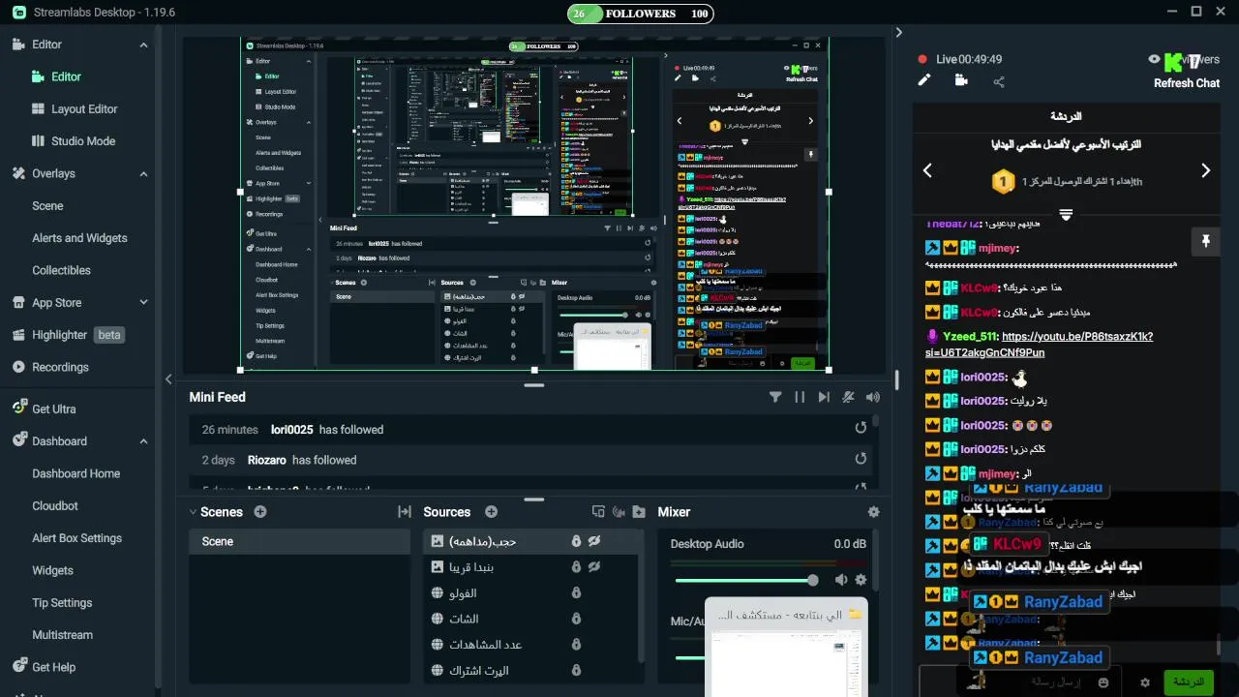1239x697 pixels.
Task: Click the chat pin icon
Action: (1205, 242)
